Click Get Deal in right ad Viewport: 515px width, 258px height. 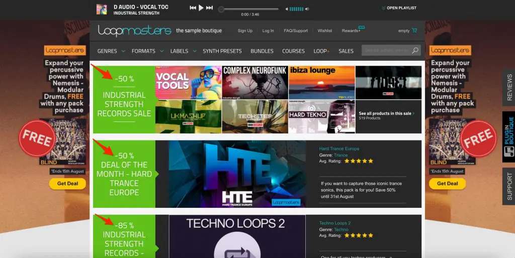coord(447,184)
